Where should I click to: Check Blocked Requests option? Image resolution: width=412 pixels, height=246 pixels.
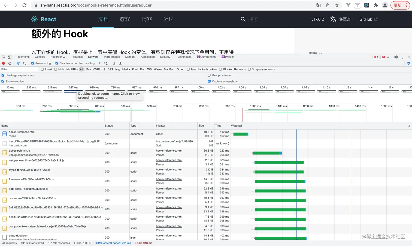point(220,69)
